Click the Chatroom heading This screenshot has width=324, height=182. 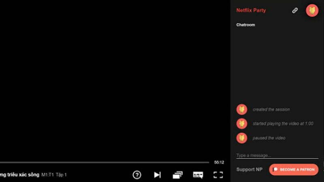tap(245, 25)
